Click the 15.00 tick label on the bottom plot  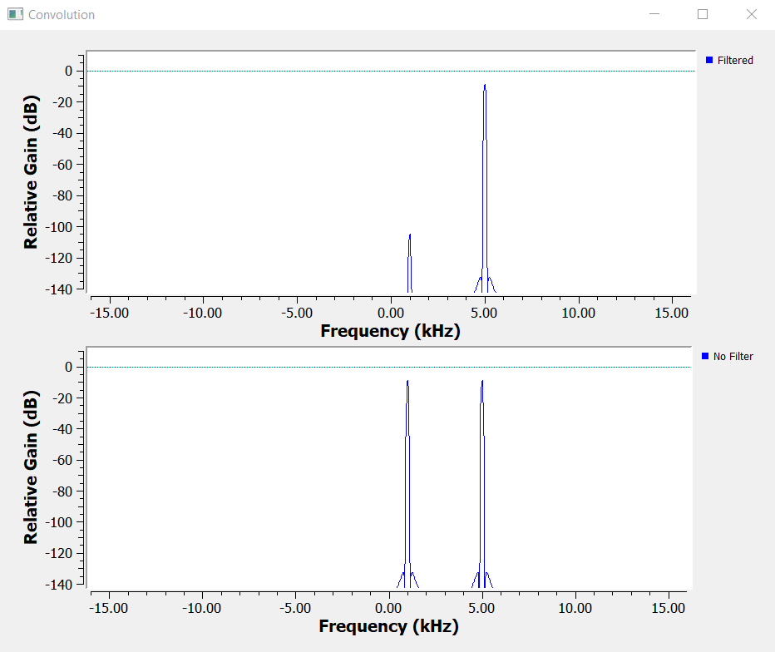(x=669, y=608)
